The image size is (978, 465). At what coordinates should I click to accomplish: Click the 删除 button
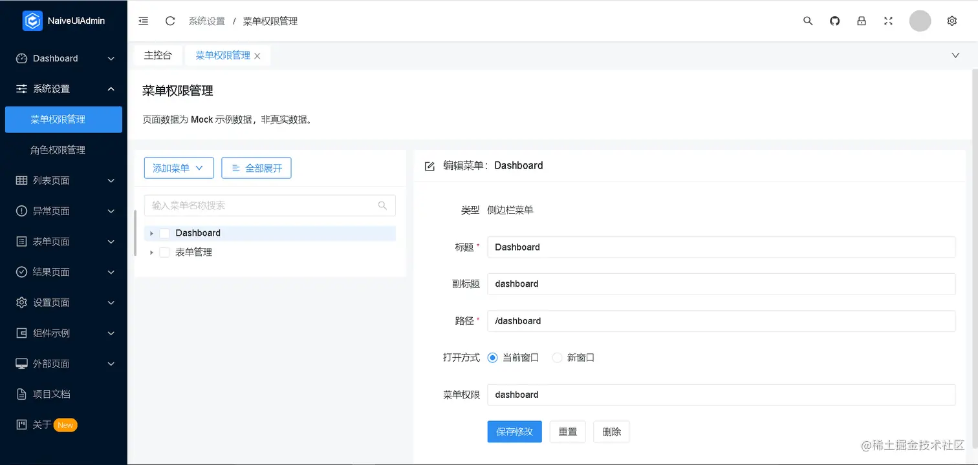(x=611, y=431)
